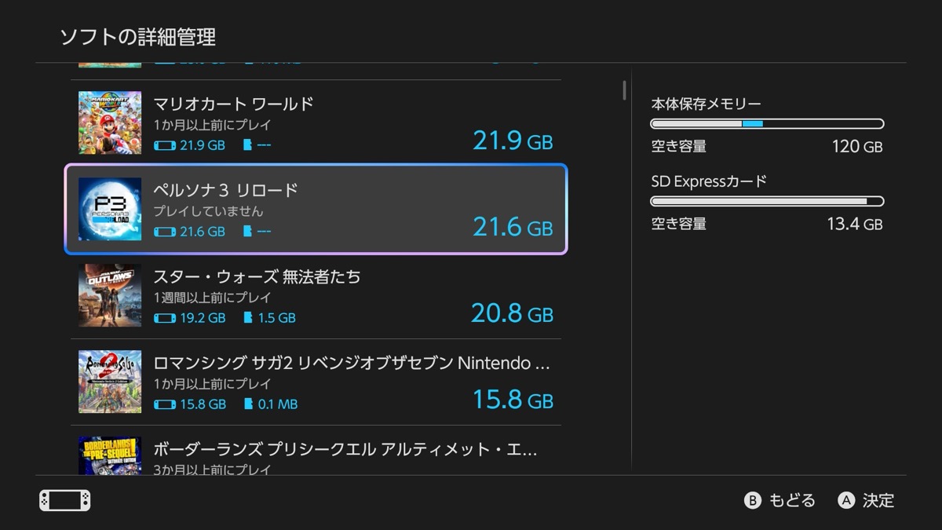Click the console storage icon next to 15.8 GB
This screenshot has height=530, width=942.
coord(165,404)
